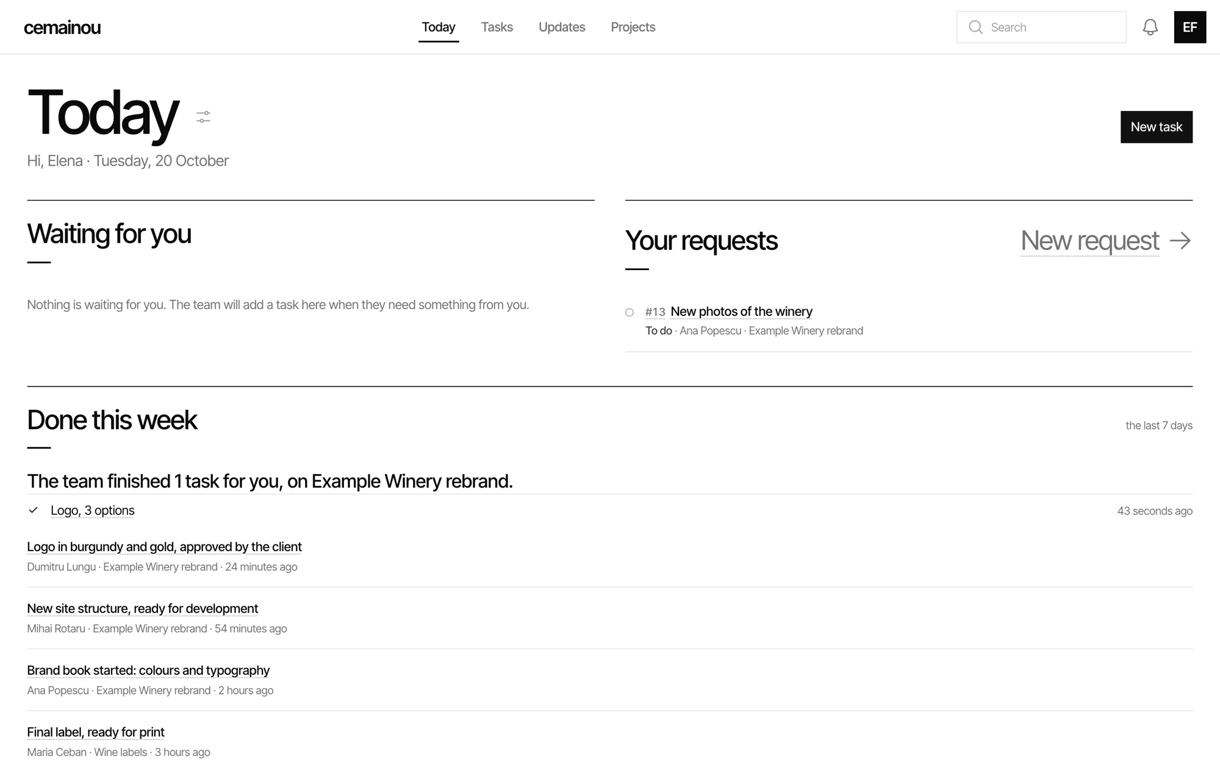This screenshot has width=1220, height=762.
Task: Open Brand book started update
Action: [148, 671]
